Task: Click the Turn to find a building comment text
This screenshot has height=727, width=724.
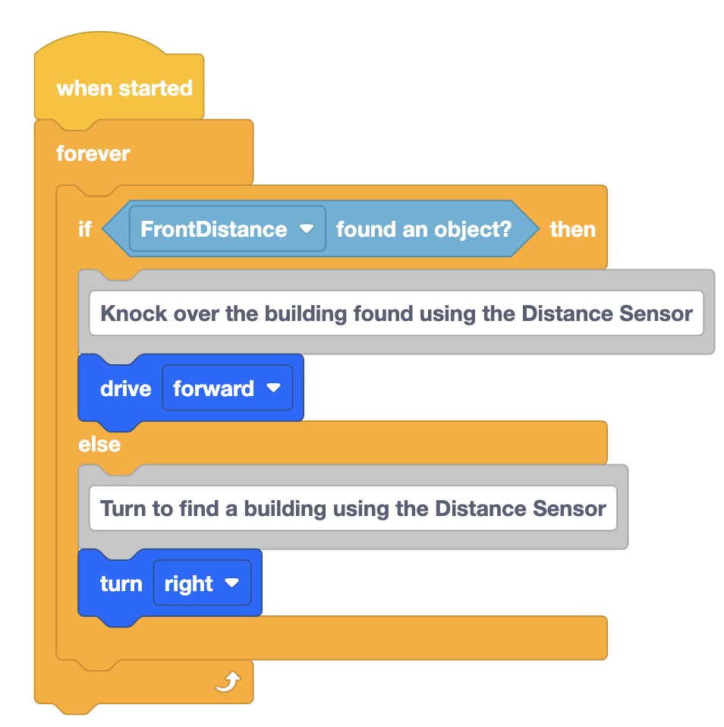Action: pyautogui.click(x=353, y=508)
